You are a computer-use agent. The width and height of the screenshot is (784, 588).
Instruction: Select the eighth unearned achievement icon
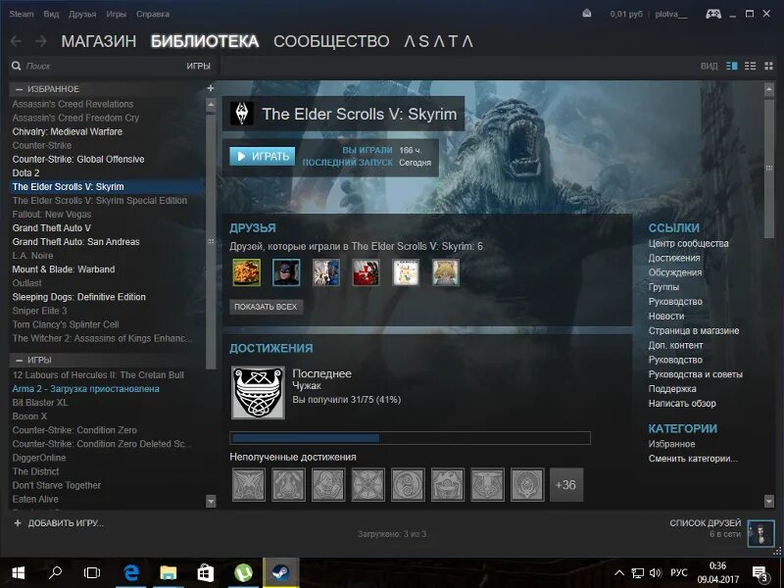[527, 484]
